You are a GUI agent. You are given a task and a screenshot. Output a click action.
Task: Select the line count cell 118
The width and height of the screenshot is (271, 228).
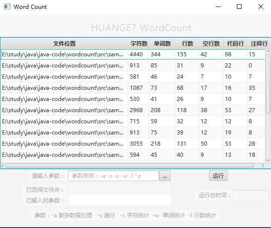[187, 110]
